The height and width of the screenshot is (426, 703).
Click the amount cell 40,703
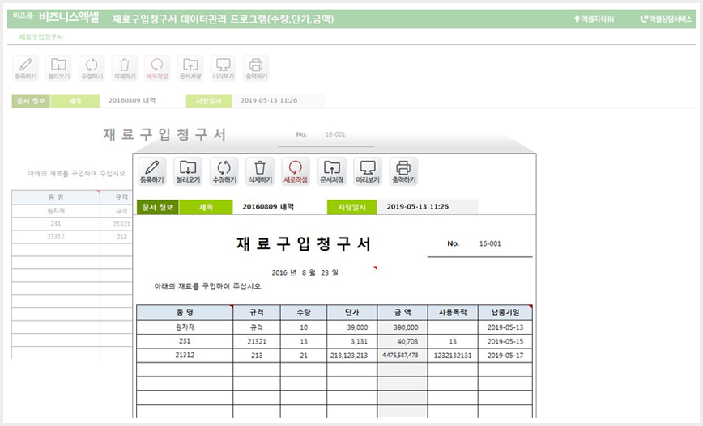(403, 341)
